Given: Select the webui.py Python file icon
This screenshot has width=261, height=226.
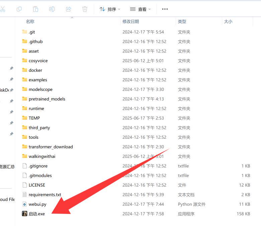Looking at the screenshot, I should click(x=25, y=204).
